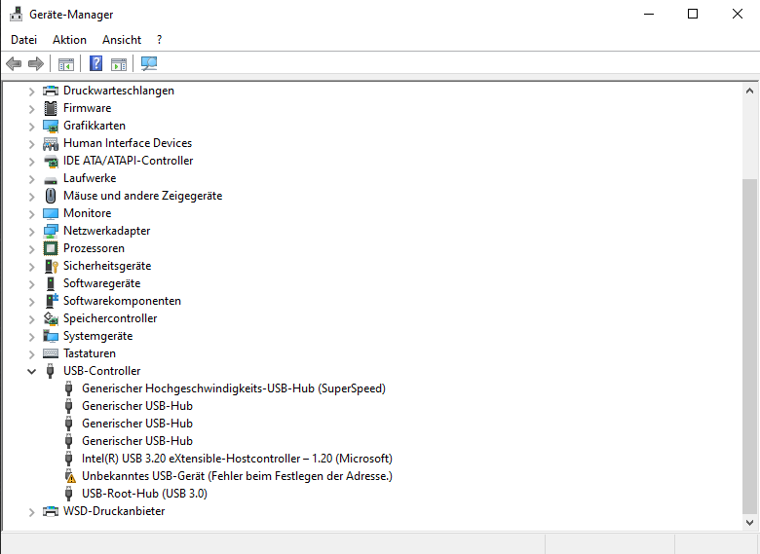The height and width of the screenshot is (554, 760).
Task: Expand the Netzwerkadapter node
Action: 31,231
